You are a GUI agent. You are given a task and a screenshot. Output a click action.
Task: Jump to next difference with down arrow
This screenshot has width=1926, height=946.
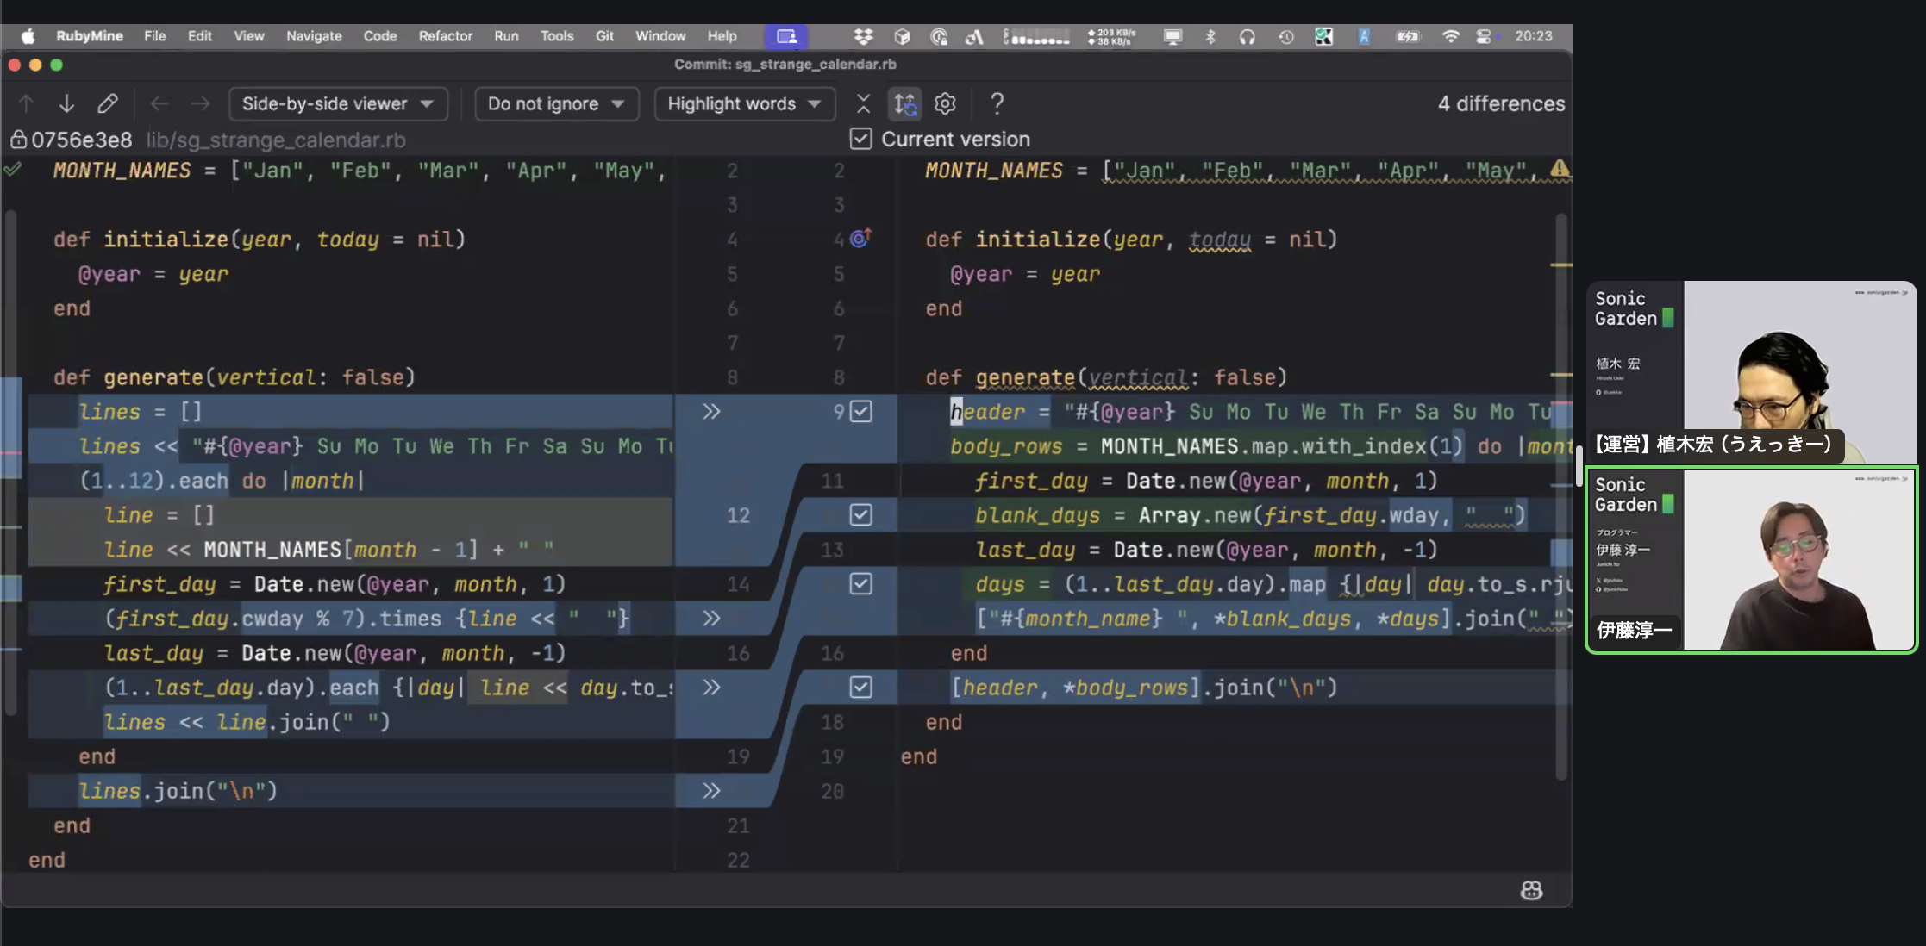pos(66,104)
